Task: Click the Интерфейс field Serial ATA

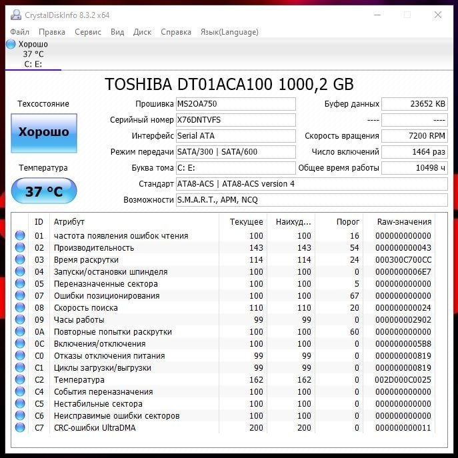Action: [236, 136]
